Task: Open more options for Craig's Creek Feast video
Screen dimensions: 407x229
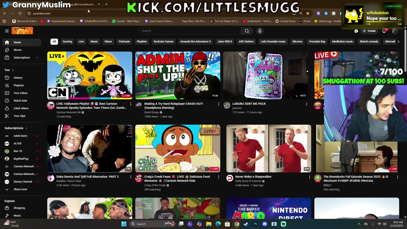Action: 218,177
